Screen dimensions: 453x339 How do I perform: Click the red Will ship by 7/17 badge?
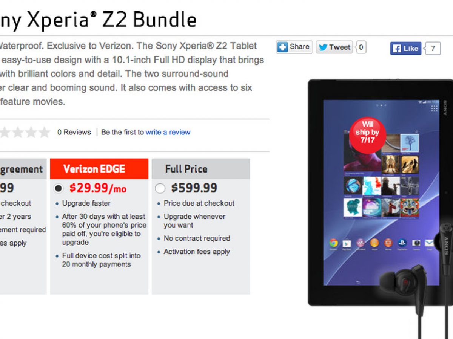coord(367,136)
